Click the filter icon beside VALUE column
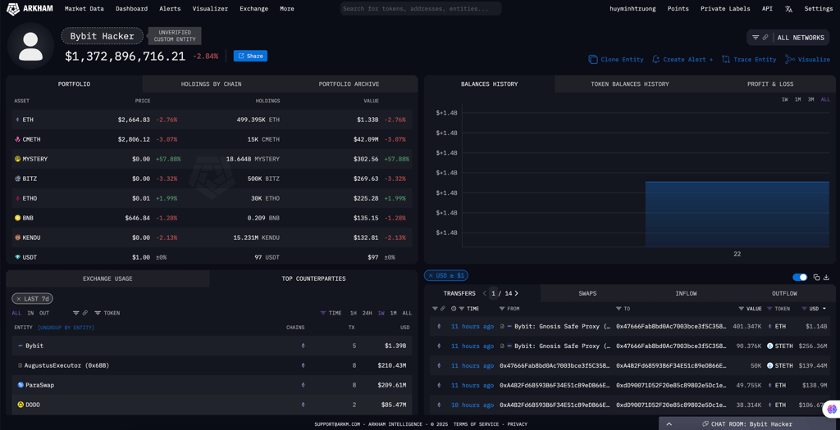This screenshot has width=840, height=430. (x=742, y=309)
